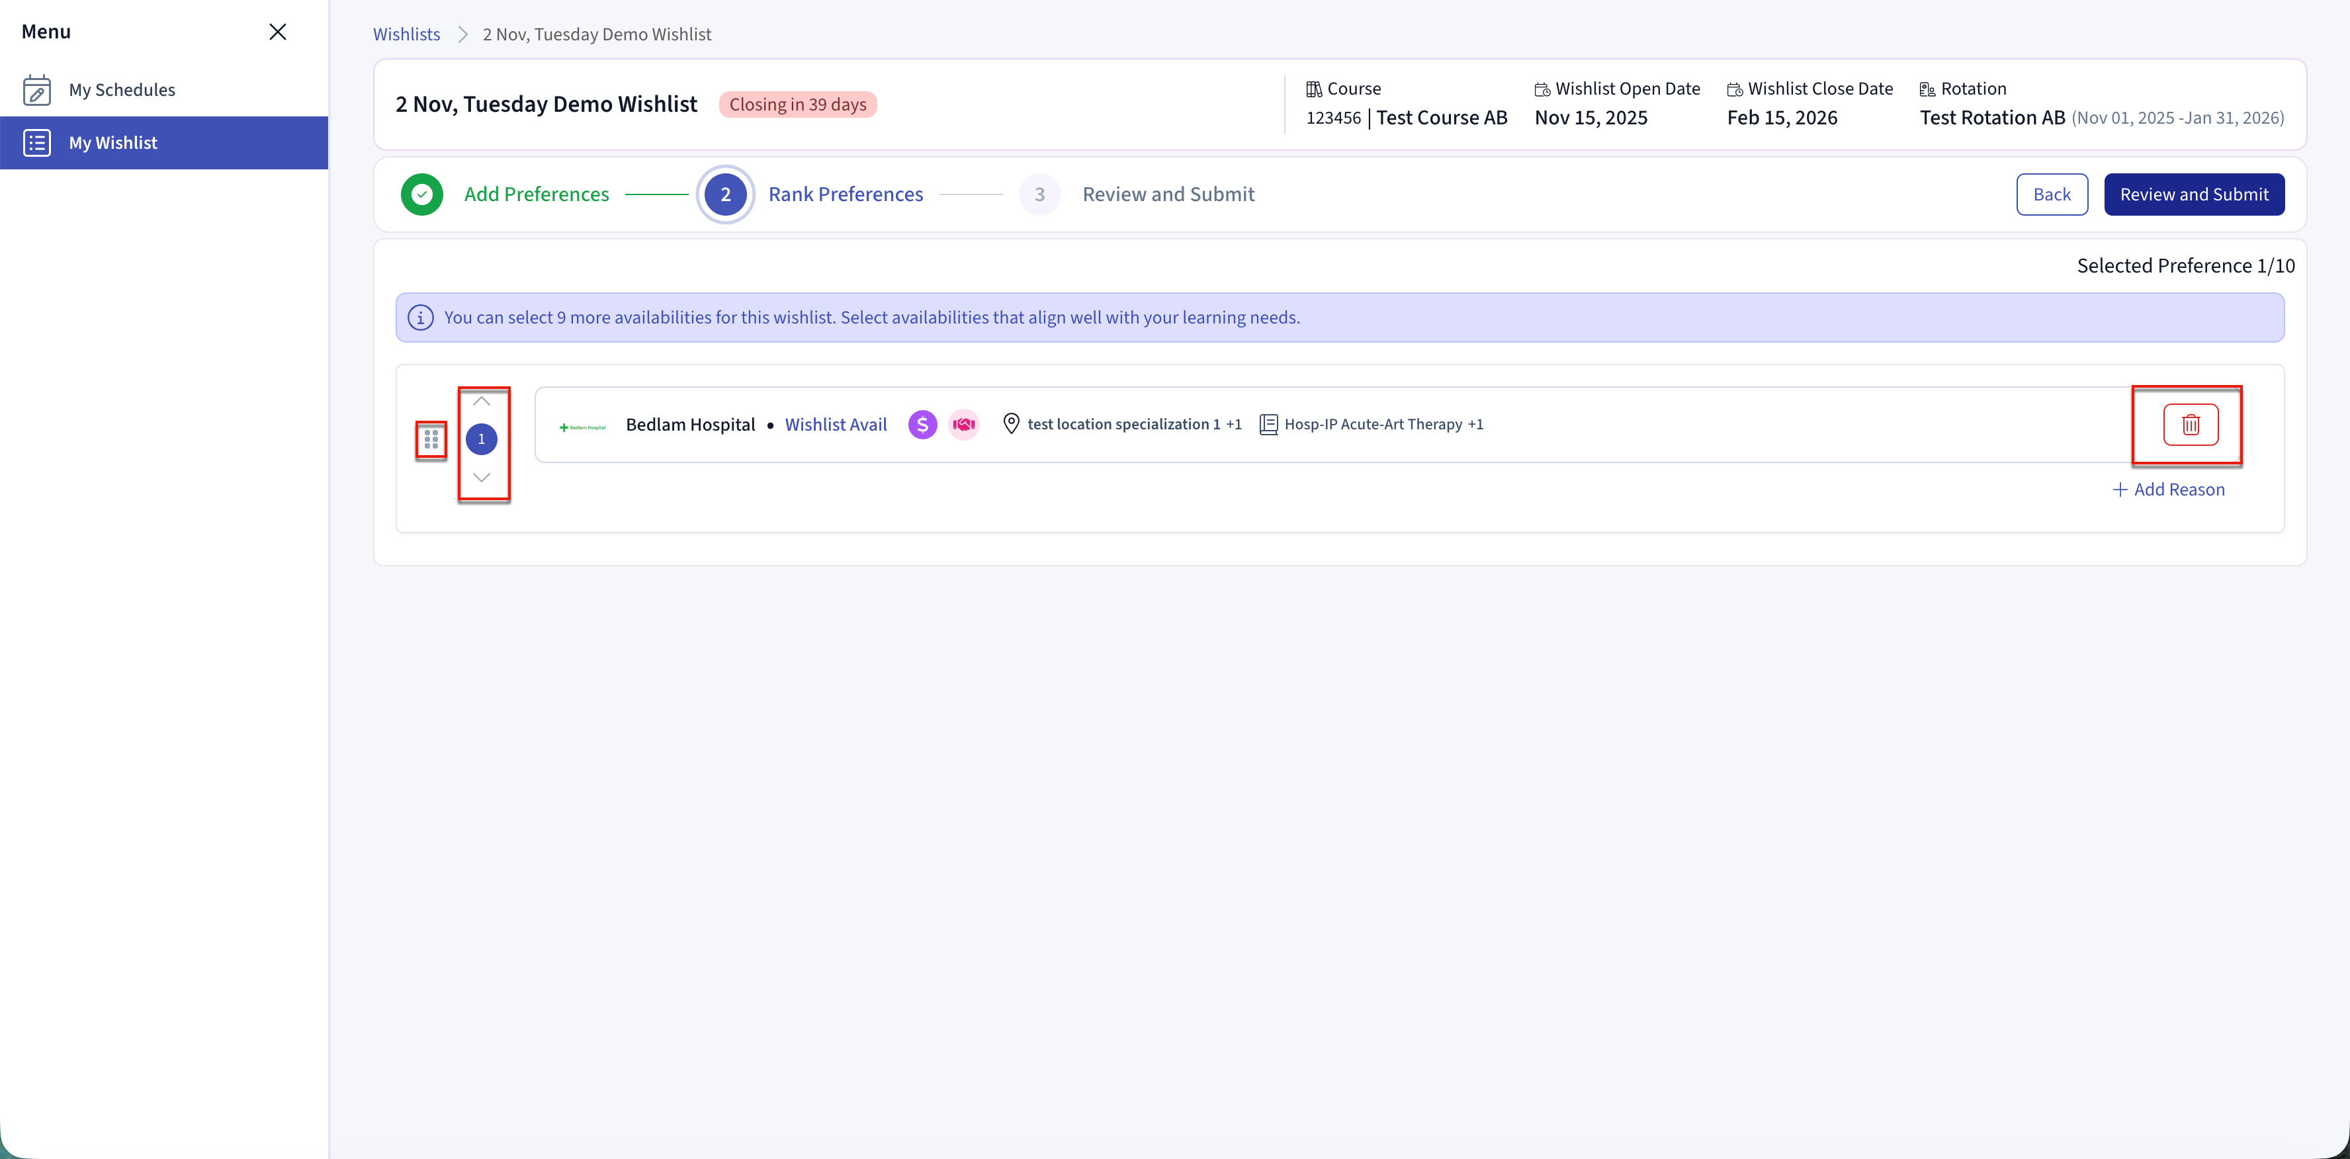Click the info icon in banner
This screenshot has width=2350, height=1159.
[419, 318]
